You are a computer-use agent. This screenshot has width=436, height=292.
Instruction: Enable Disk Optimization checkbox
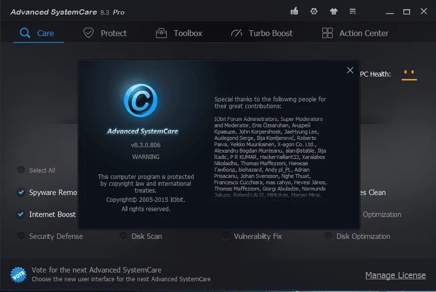pos(328,236)
